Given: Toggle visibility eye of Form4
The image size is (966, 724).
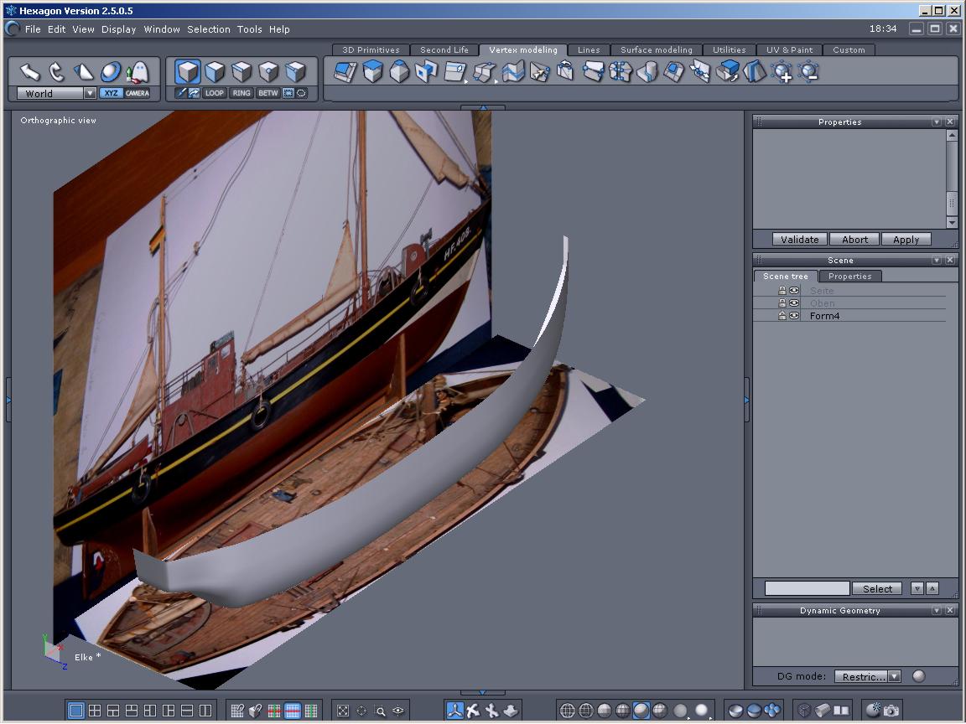Looking at the screenshot, I should (x=794, y=316).
